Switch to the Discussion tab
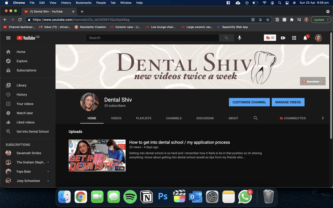 pyautogui.click(x=205, y=118)
